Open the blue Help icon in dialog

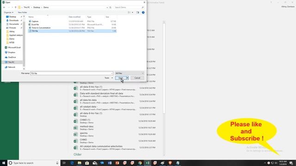point(143,12)
